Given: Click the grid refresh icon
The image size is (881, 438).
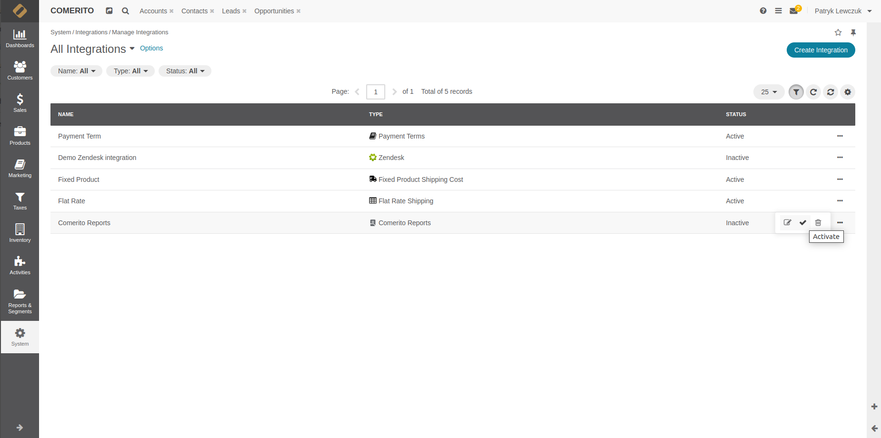Looking at the screenshot, I should (813, 92).
